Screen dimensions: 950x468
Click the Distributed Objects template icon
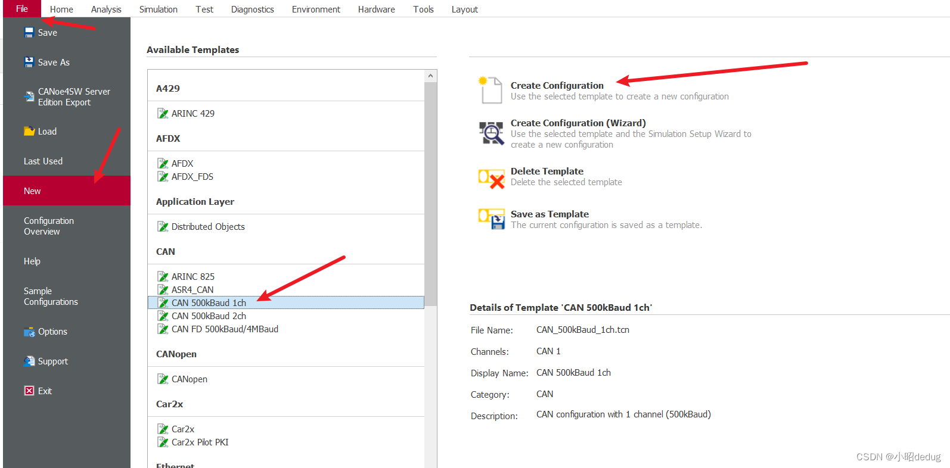tap(163, 226)
